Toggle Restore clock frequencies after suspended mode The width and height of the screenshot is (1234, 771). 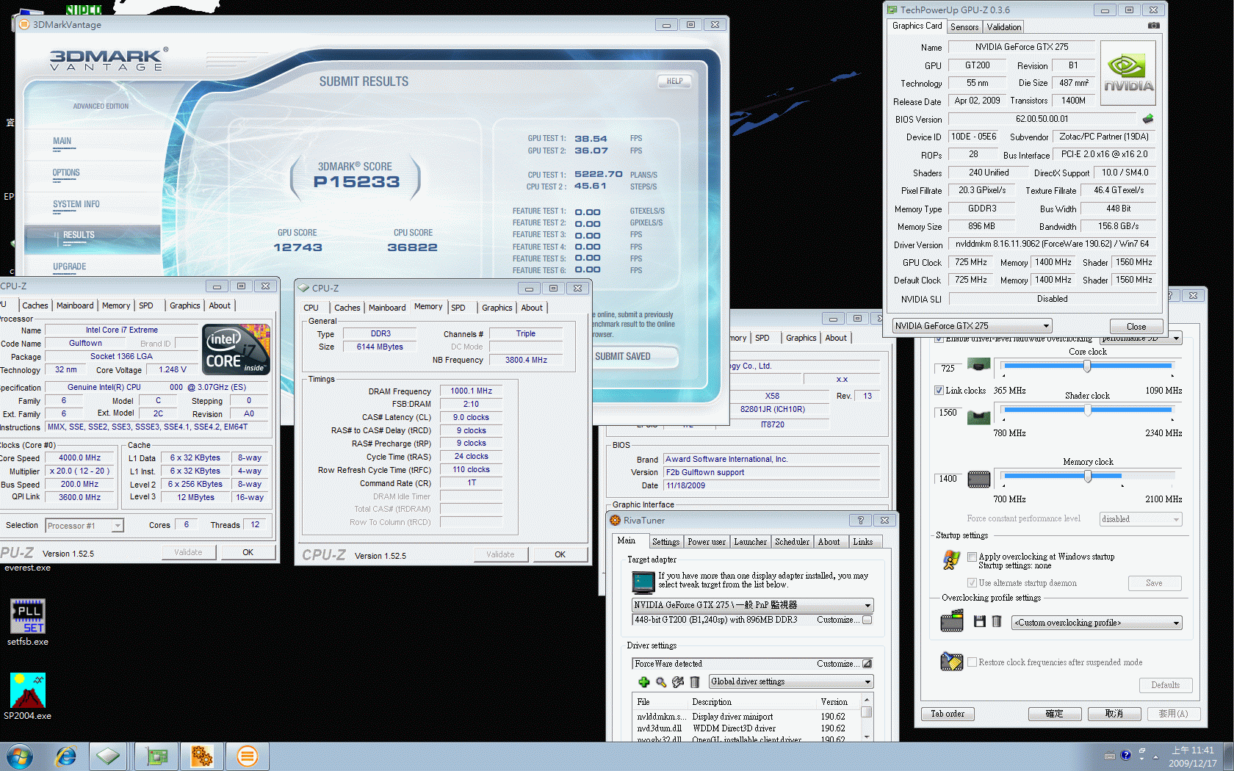click(x=972, y=662)
